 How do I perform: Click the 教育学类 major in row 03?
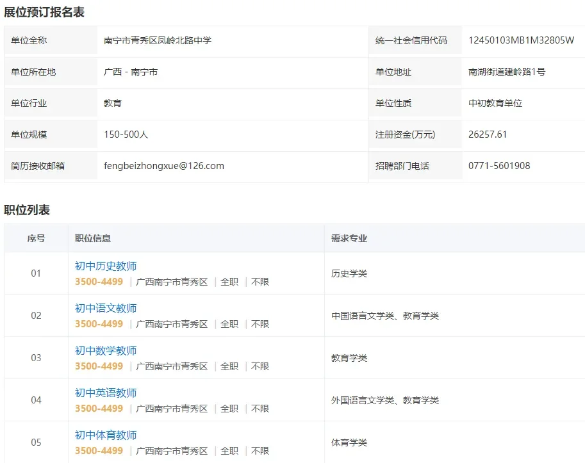click(x=349, y=358)
